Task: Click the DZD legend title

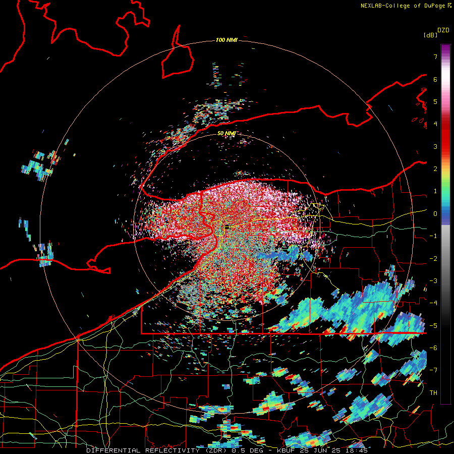Action: 443,30
